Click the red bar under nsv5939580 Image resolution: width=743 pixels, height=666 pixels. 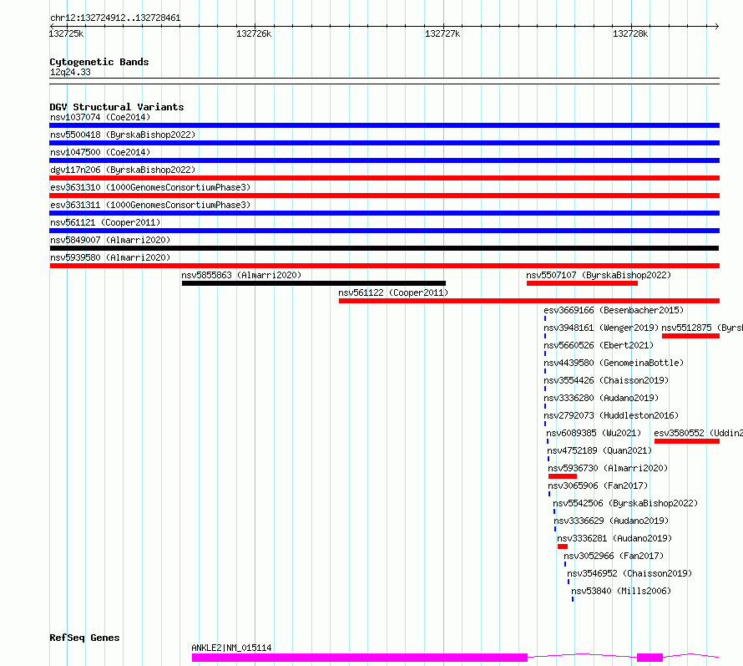pyautogui.click(x=385, y=266)
